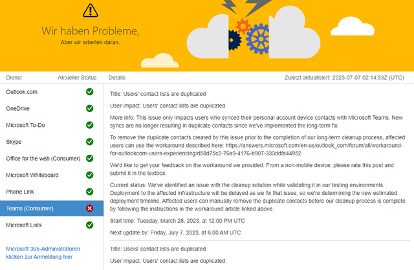Click the 'More info:' paragraph
Image resolution: width=414 pixels, height=270 pixels.
[x=256, y=122]
